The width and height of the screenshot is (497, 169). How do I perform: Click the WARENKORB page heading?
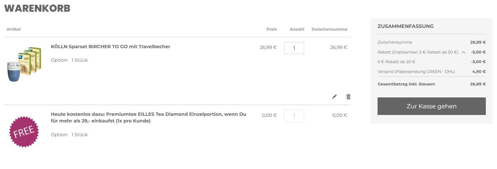click(x=37, y=8)
